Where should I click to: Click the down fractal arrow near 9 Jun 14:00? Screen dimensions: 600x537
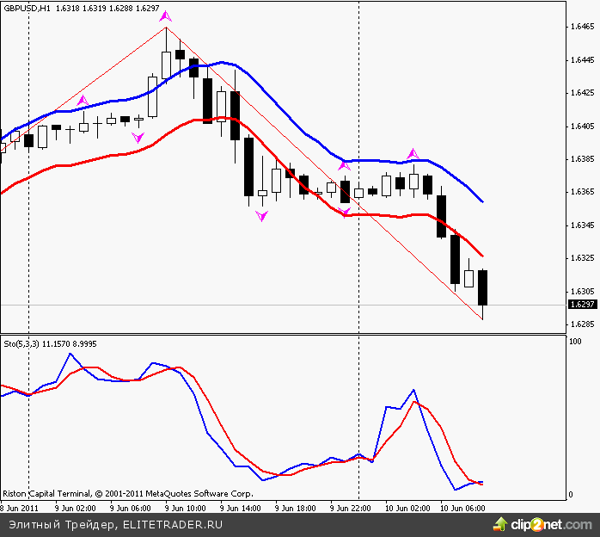tap(262, 217)
